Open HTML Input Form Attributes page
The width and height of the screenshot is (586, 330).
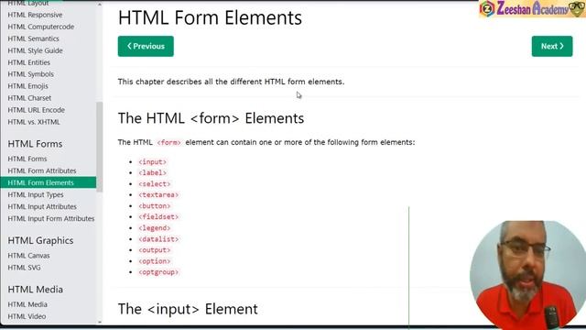pyautogui.click(x=51, y=218)
